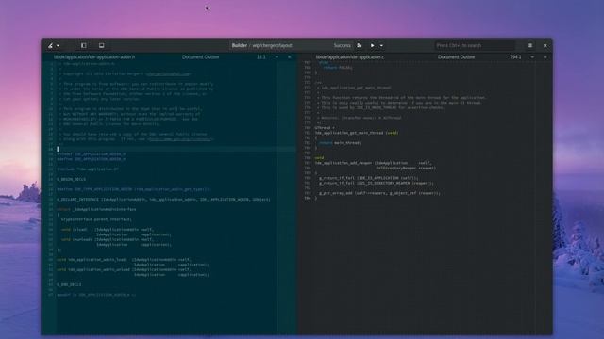Close the ide-application.c editor
This screenshot has width=604, height=339.
pos(545,56)
